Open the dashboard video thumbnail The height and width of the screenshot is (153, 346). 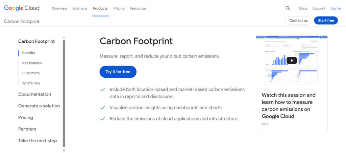coord(292,61)
